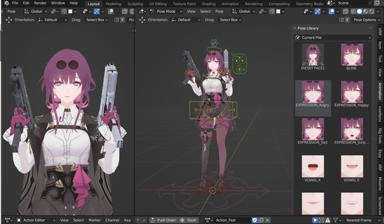Apply the VOWEL A pose

[x=313, y=169]
